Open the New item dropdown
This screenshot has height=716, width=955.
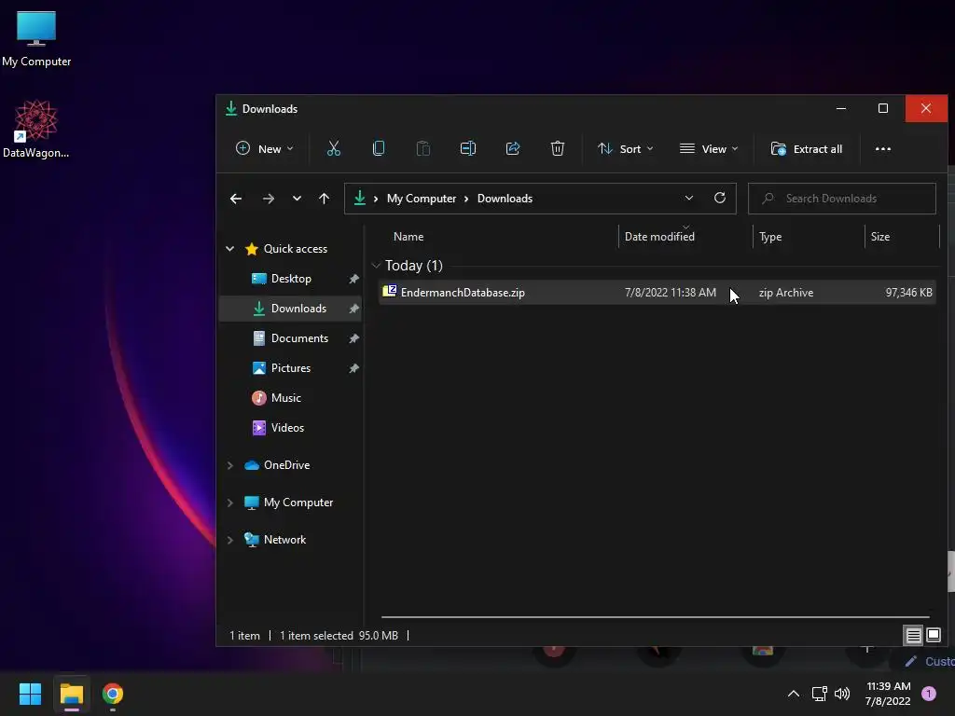[264, 148]
